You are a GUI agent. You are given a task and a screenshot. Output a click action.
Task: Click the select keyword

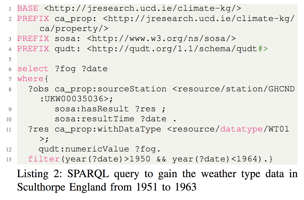[33, 69]
